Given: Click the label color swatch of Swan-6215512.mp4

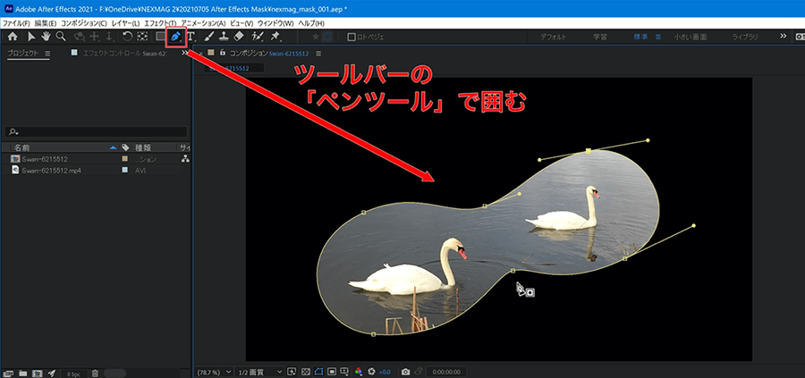Looking at the screenshot, I should [124, 170].
